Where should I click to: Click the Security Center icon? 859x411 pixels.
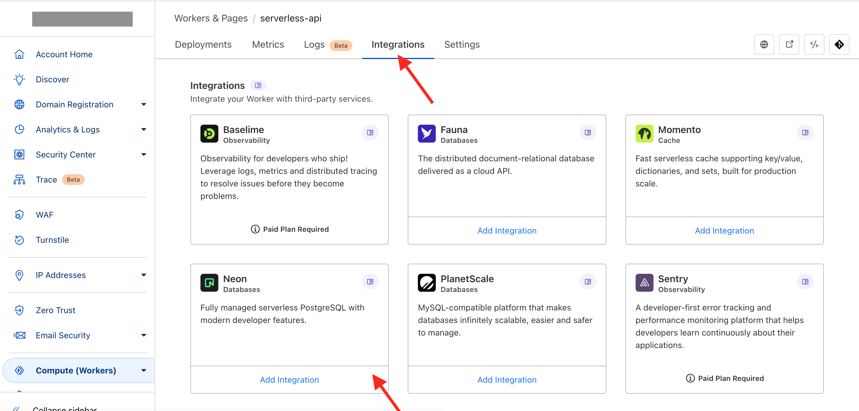coord(19,154)
